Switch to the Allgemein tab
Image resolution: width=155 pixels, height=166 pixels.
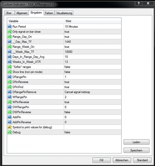pos(22,13)
